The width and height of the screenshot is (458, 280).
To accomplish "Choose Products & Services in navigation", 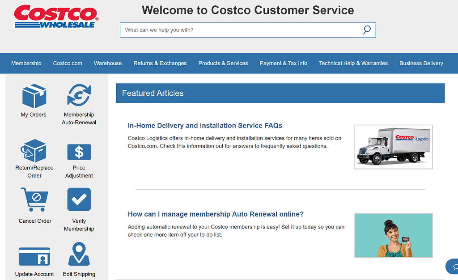I will (x=223, y=64).
